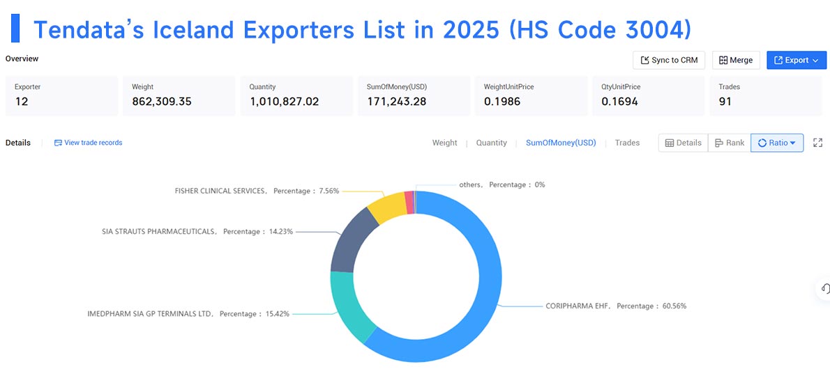830x369 pixels.
Task: Open View trade records link
Action: pyautogui.click(x=88, y=143)
